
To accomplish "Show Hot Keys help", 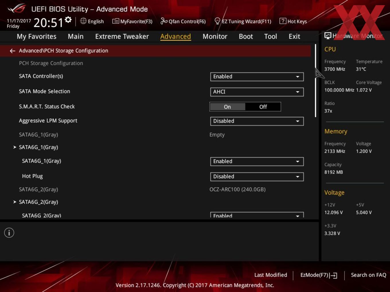I will [x=293, y=21].
